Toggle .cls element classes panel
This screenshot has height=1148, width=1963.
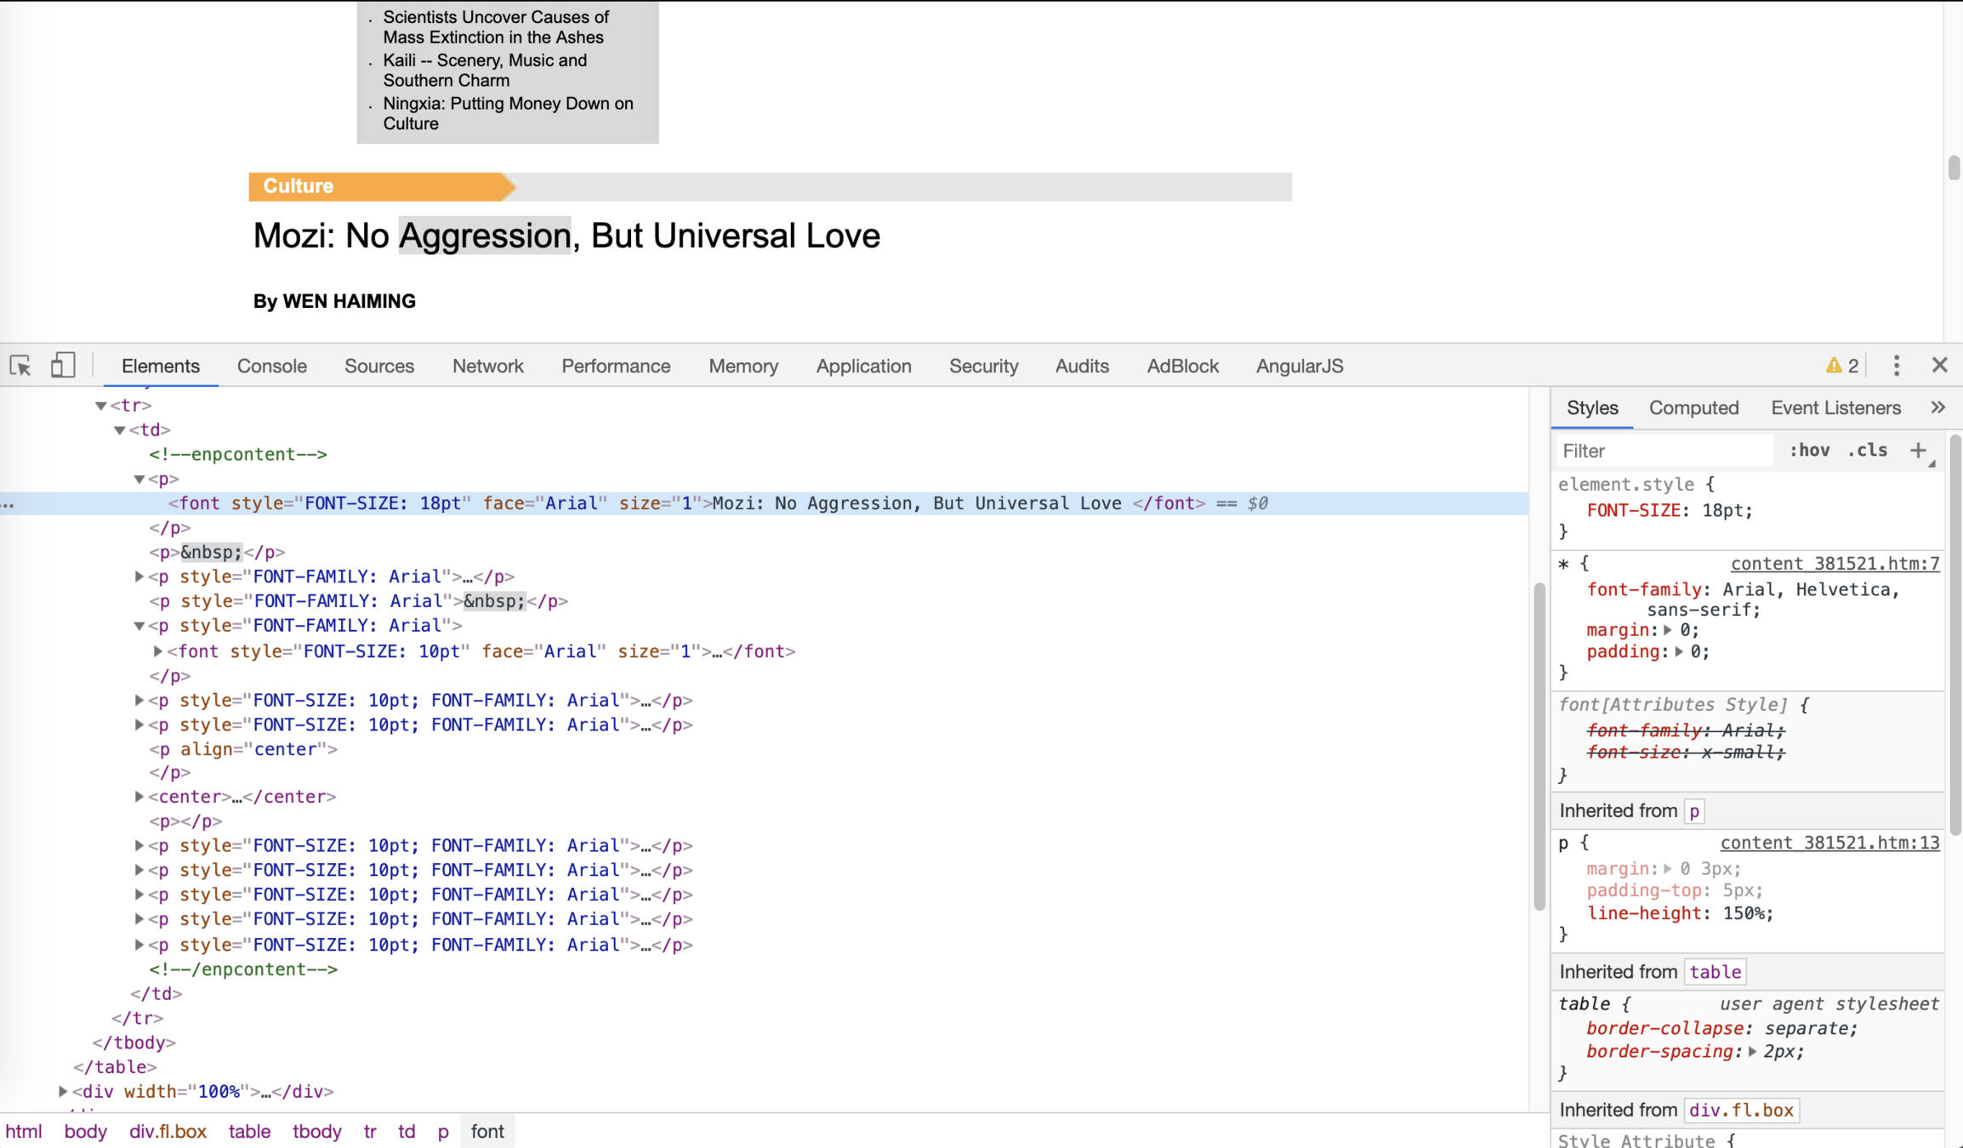pos(1868,451)
